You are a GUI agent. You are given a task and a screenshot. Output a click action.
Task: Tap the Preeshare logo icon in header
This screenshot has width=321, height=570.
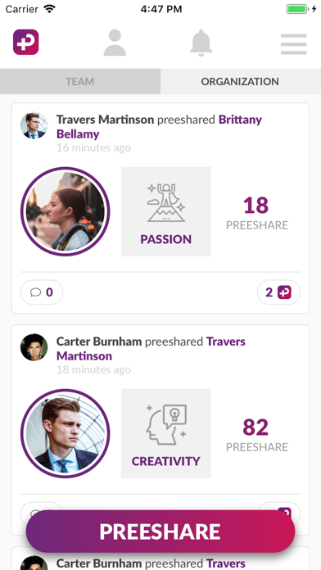[x=26, y=42]
